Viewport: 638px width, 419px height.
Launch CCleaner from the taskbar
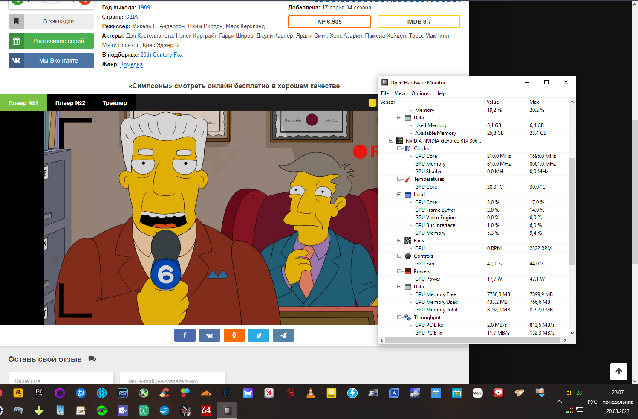(165, 393)
